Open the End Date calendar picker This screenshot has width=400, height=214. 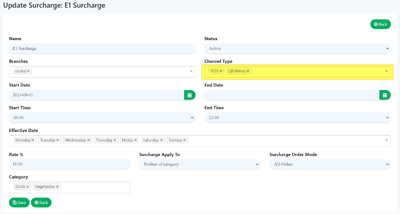(384, 95)
